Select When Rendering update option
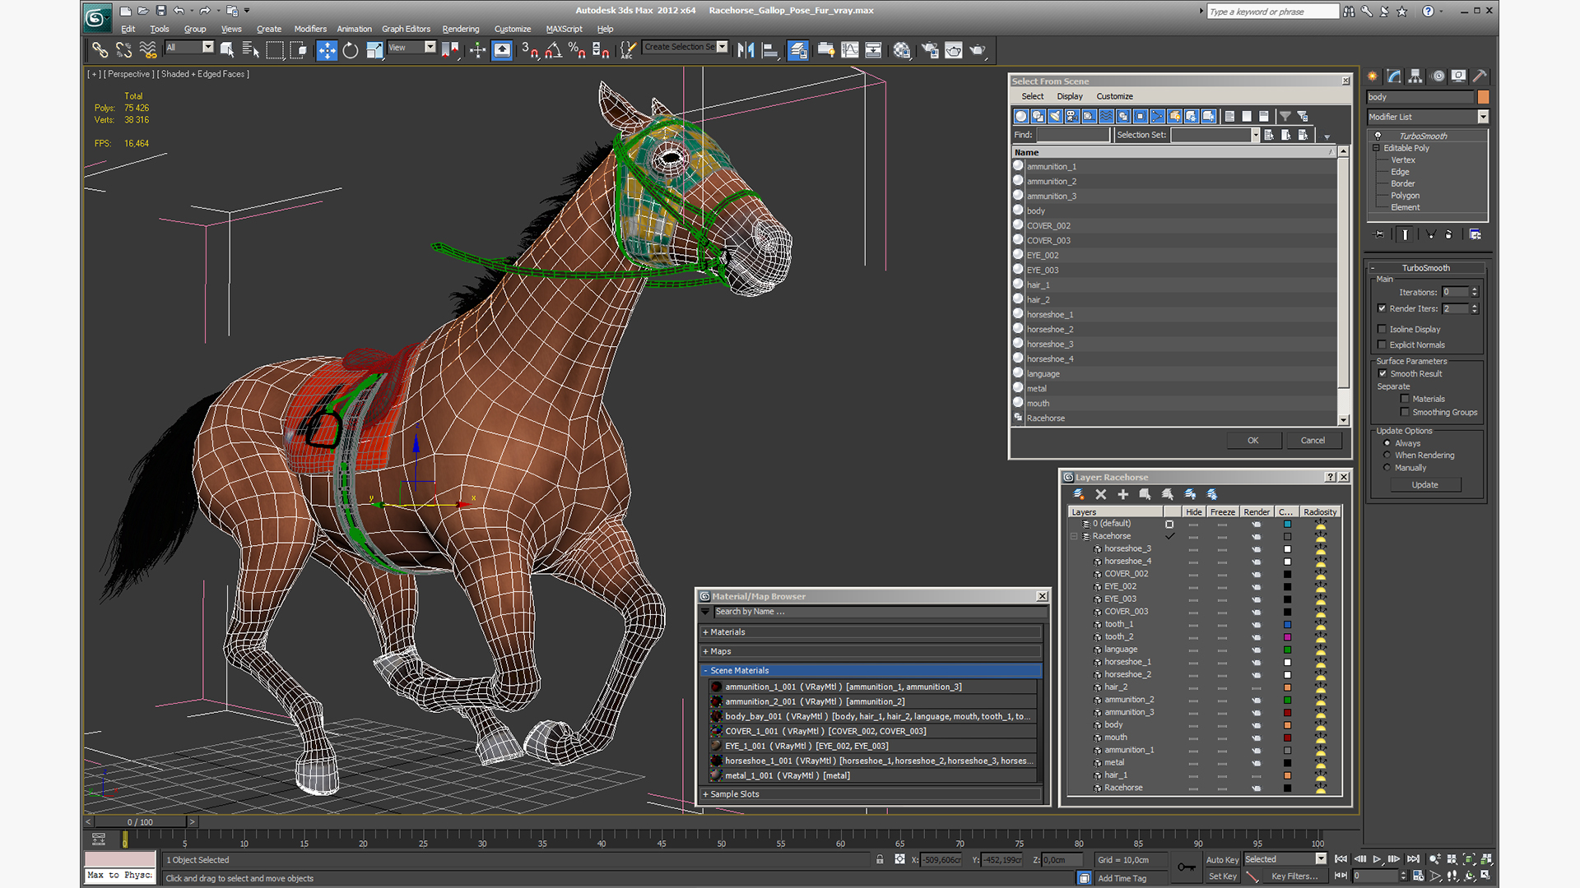This screenshot has width=1580, height=888. (1387, 455)
